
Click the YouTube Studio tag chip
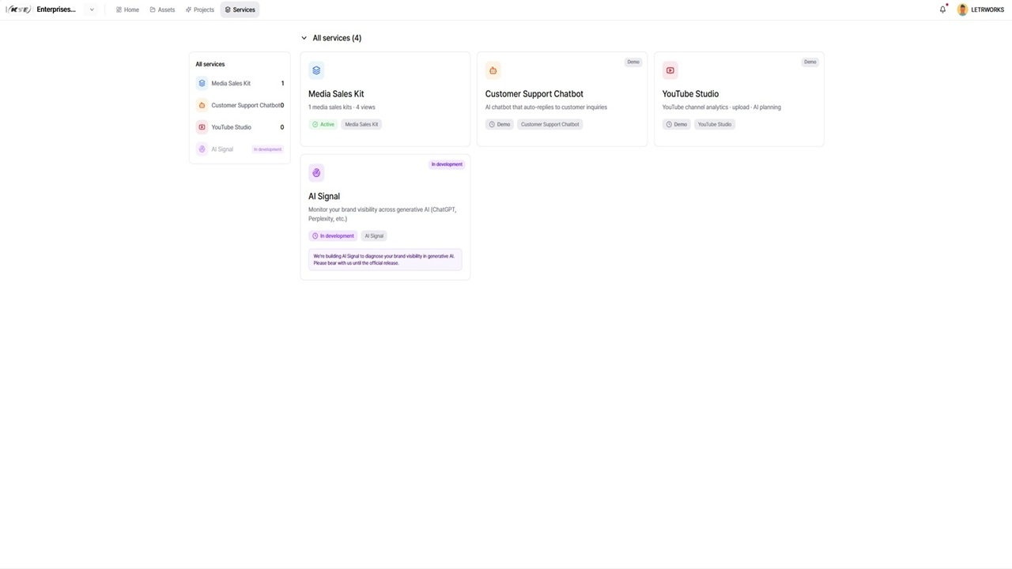point(715,124)
